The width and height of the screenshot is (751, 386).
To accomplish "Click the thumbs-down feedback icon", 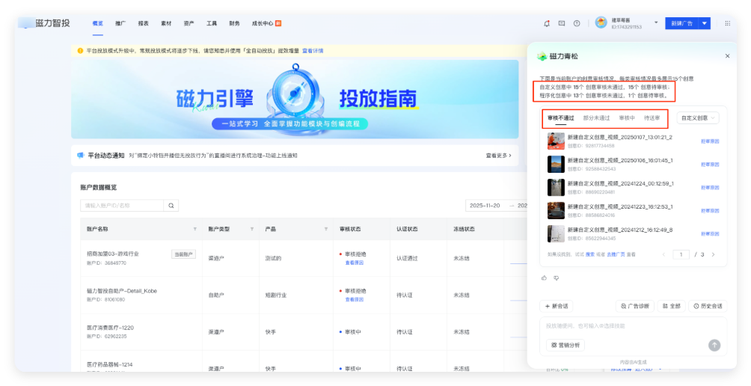I will [556, 278].
